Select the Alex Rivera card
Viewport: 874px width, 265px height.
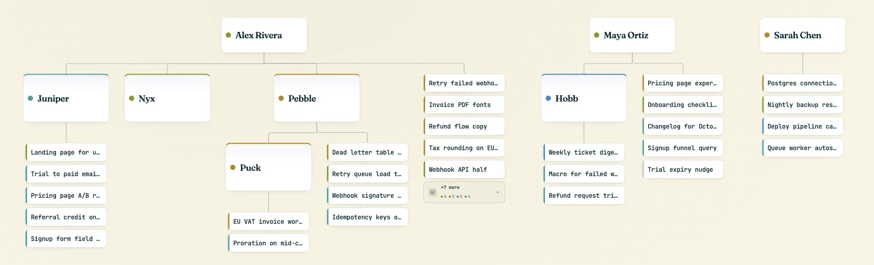264,35
